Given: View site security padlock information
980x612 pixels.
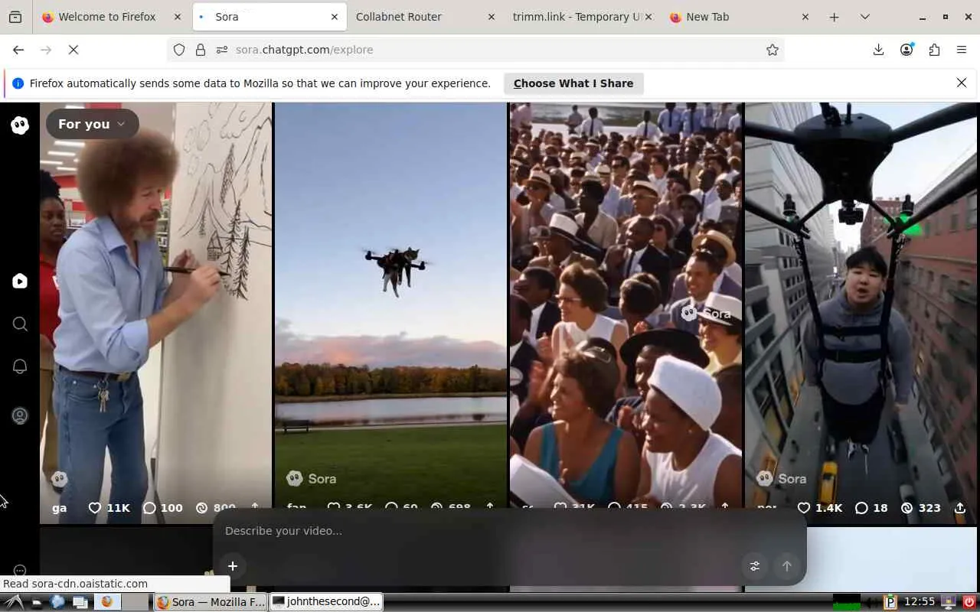Looking at the screenshot, I should pyautogui.click(x=201, y=50).
